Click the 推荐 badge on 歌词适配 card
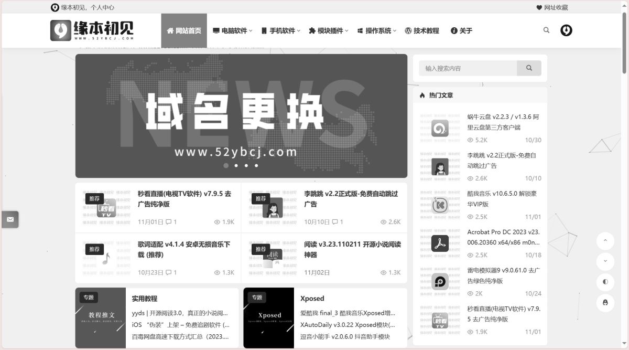Viewport: 629px width, 350px height. click(x=94, y=249)
